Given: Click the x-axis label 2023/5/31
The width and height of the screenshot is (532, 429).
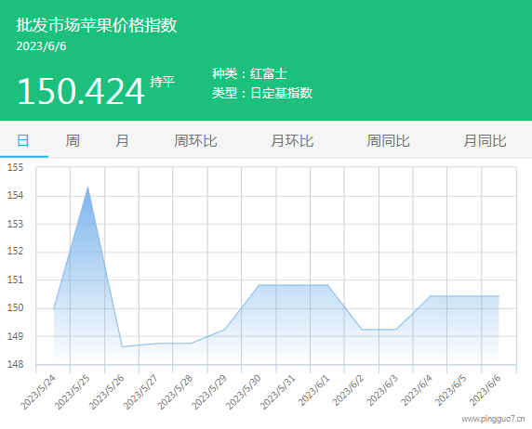Looking at the screenshot, I should point(277,393).
